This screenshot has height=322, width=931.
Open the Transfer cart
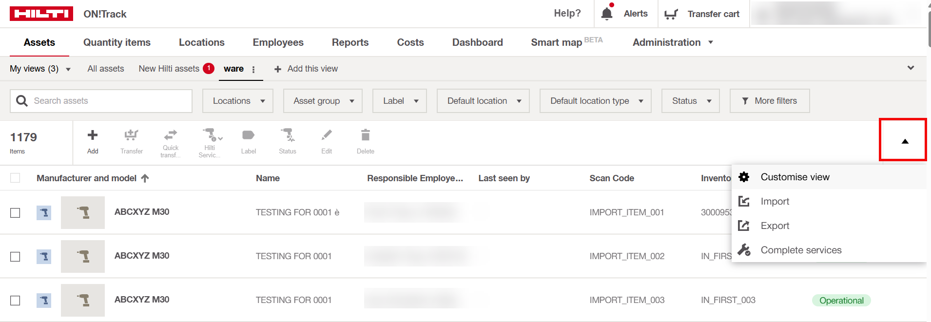point(702,14)
